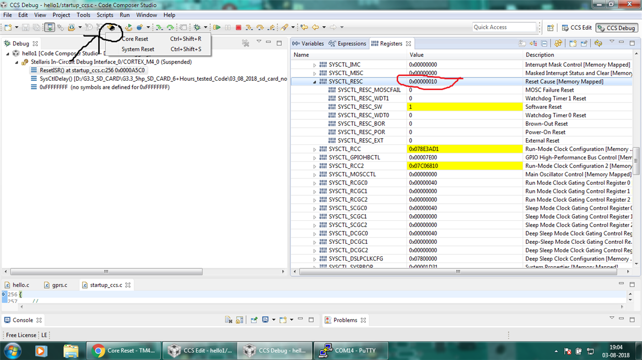Open Chrome Core Reset taskbar window
The width and height of the screenshot is (642, 360).
(x=124, y=351)
